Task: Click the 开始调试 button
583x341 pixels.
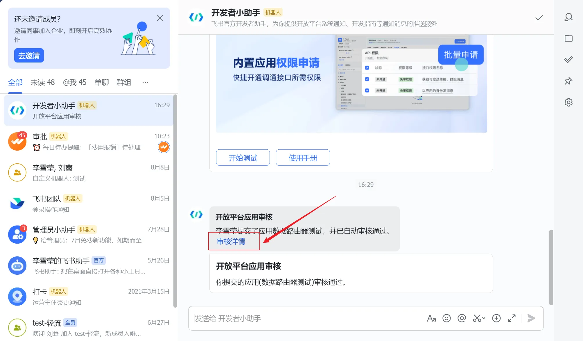Action: [x=243, y=158]
